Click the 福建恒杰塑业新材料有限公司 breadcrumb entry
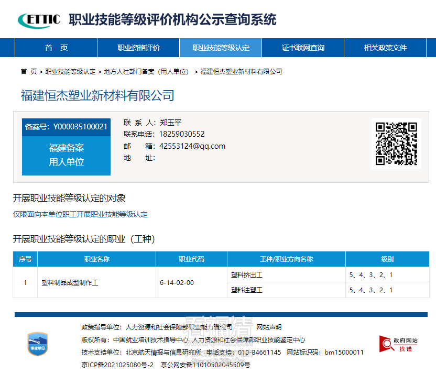 [x=242, y=72]
